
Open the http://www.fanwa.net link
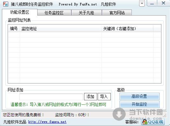tap(47, 122)
